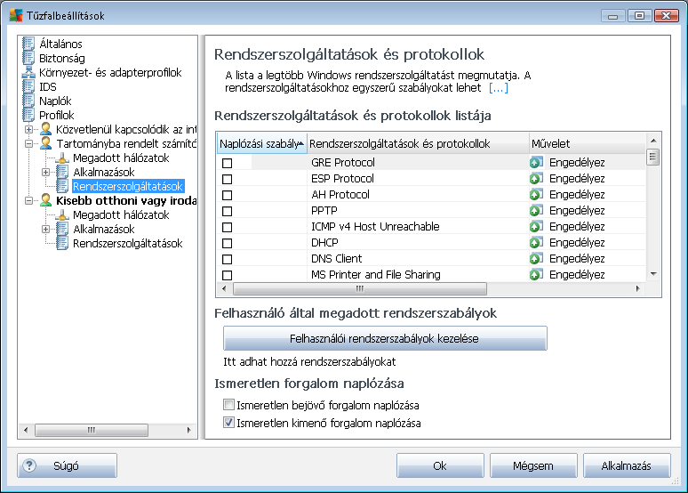Click the Tartományba rendelt számítógép user icon
The width and height of the screenshot is (688, 493).
(45, 143)
